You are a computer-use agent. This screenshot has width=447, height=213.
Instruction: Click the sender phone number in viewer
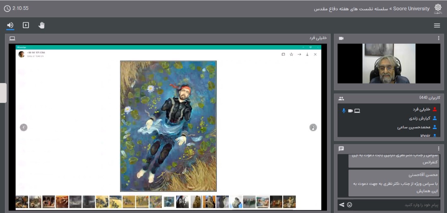36,53
